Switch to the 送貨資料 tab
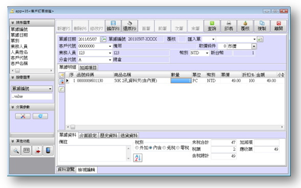 click(x=129, y=135)
